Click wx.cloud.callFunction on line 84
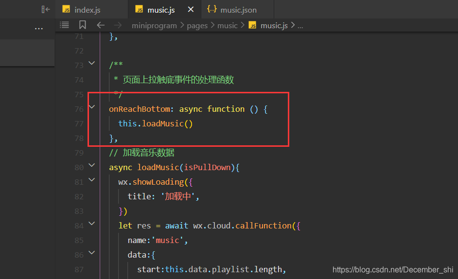 242,226
